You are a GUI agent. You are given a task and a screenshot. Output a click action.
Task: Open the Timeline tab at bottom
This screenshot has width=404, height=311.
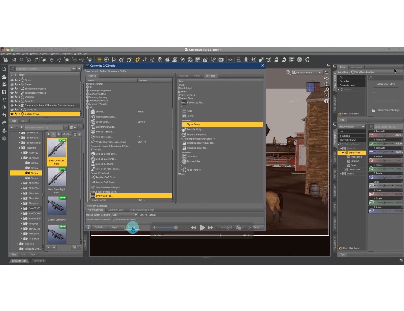point(39,261)
